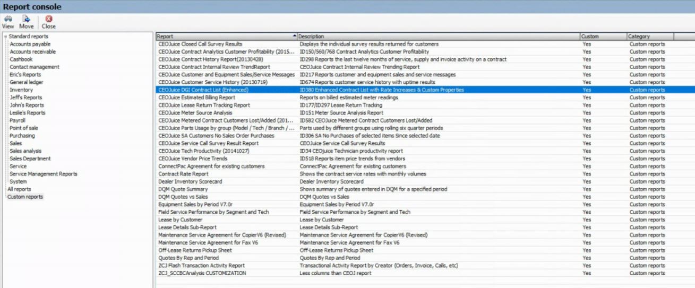
Task: Open Eric's Reports folder
Action: click(x=25, y=75)
